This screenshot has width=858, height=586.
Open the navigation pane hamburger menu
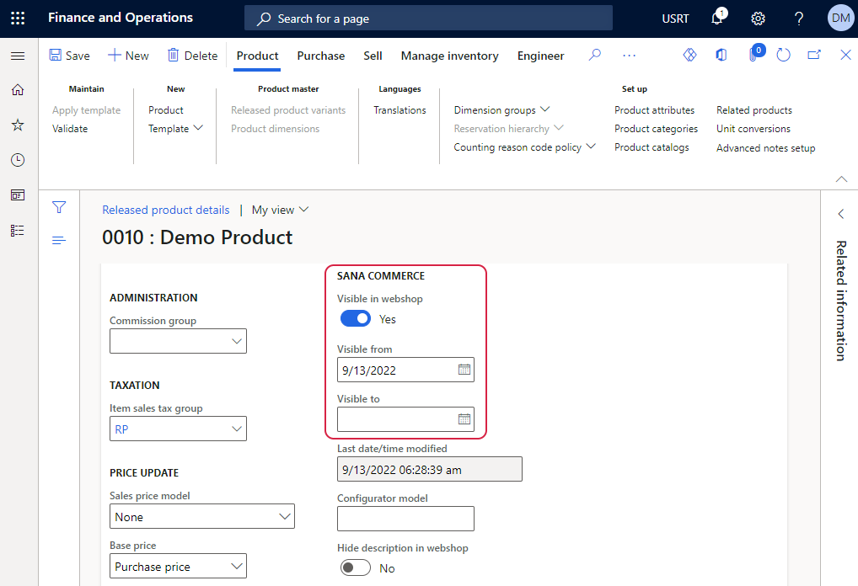click(18, 56)
